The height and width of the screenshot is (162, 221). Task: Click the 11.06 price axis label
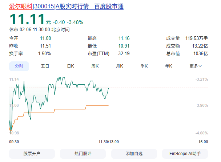click(14, 105)
